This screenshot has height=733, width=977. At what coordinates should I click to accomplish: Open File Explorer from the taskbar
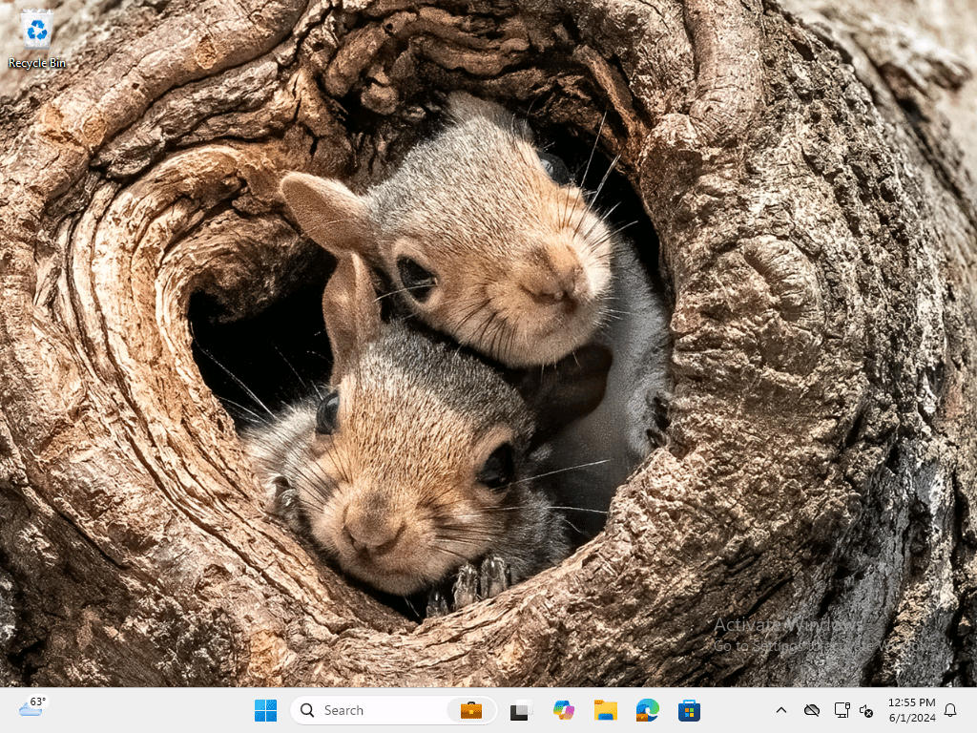(605, 710)
